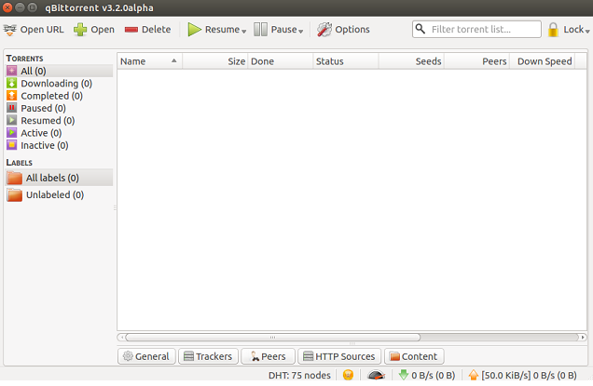Viewport: 593px width, 386px height.
Task: Click the scrollbar left arrow
Action: [x=121, y=337]
